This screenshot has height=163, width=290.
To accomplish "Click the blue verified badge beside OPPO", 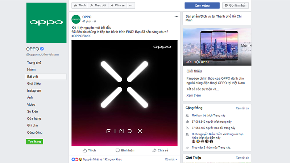I will click(42, 49).
